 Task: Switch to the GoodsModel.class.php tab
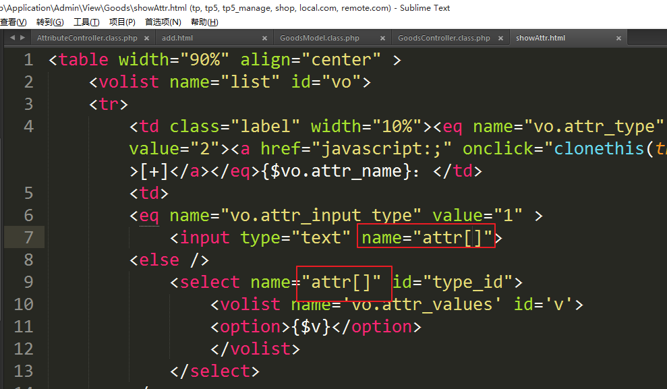320,38
